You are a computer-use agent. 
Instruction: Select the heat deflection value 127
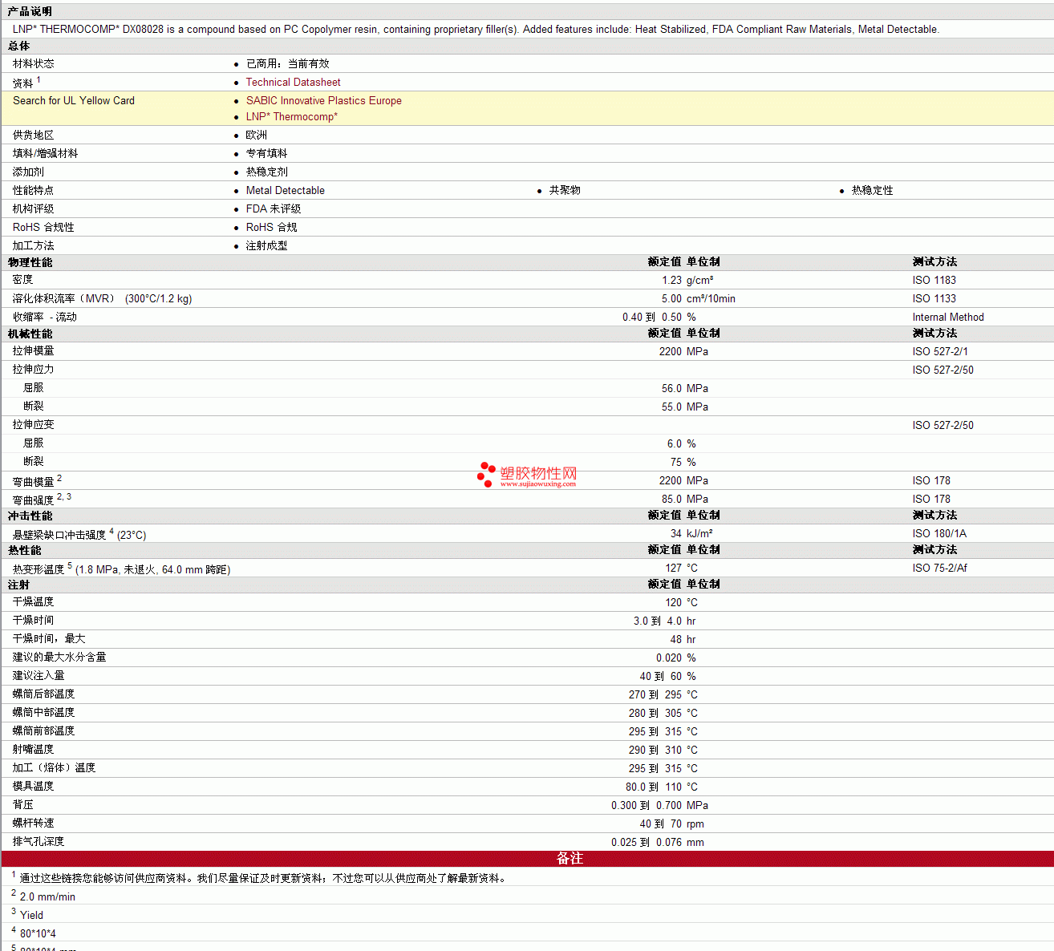pos(673,569)
